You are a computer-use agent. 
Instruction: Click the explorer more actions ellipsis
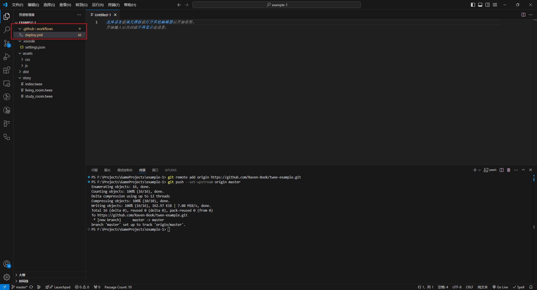[79, 15]
